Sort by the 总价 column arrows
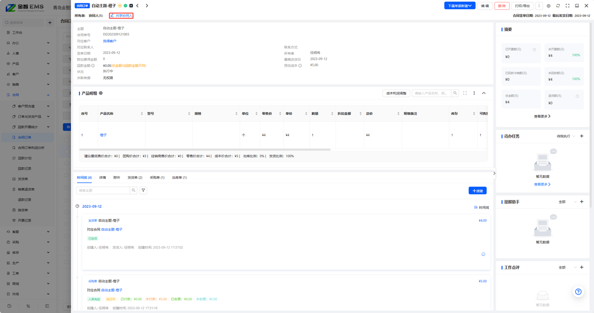This screenshot has height=313, width=594. 399,114
